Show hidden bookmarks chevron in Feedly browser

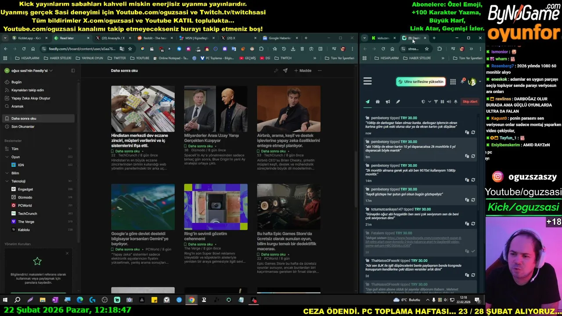[x=314, y=58]
